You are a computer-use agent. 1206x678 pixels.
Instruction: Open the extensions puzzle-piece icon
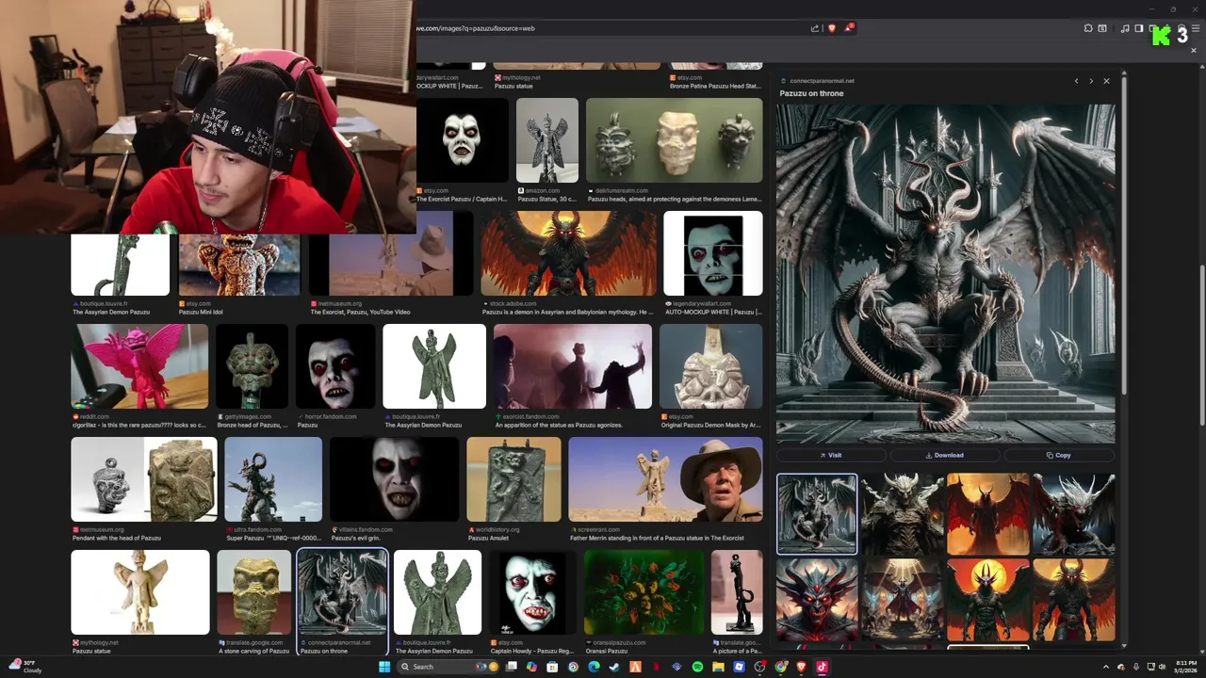1088,28
